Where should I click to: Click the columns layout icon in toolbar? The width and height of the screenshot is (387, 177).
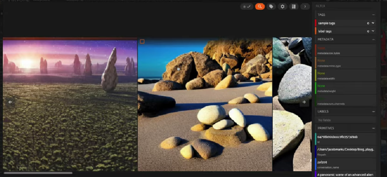click(294, 7)
